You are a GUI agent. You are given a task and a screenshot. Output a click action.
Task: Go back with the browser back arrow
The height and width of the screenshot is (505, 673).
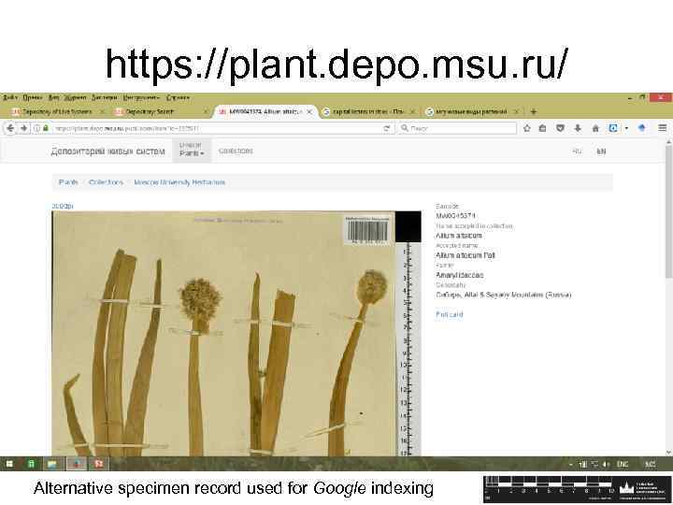(10, 128)
